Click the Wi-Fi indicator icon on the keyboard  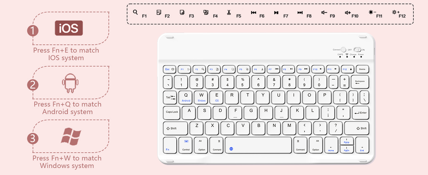point(347,55)
